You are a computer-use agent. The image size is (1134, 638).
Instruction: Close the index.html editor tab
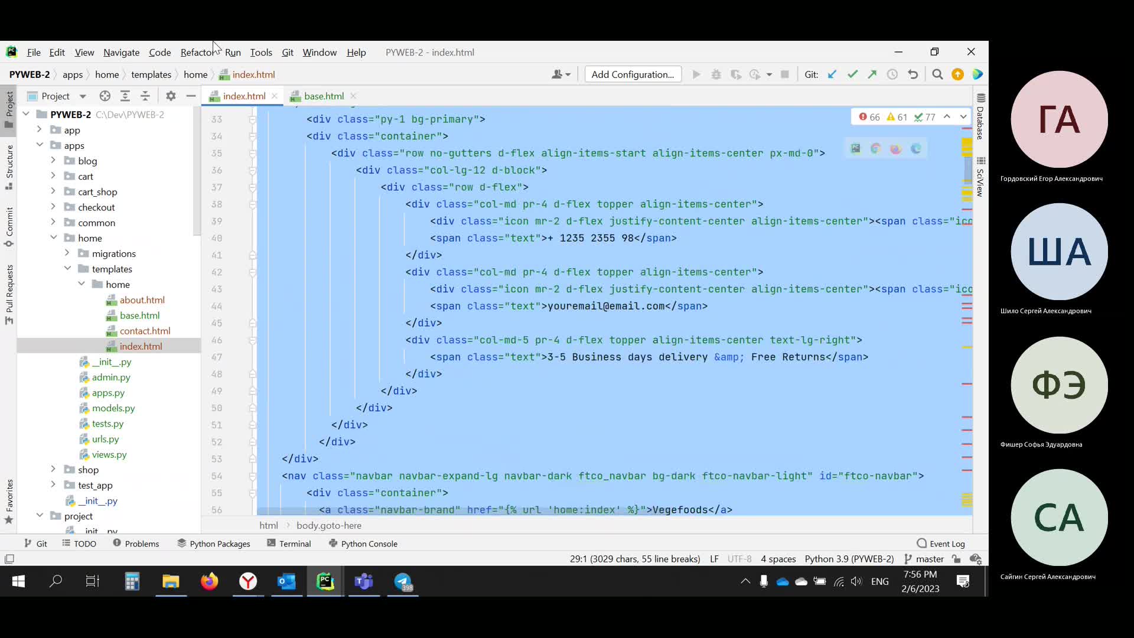tap(274, 96)
